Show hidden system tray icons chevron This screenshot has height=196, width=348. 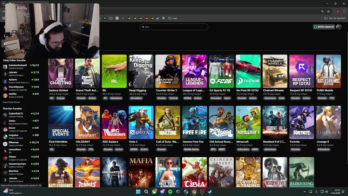pos(304,192)
